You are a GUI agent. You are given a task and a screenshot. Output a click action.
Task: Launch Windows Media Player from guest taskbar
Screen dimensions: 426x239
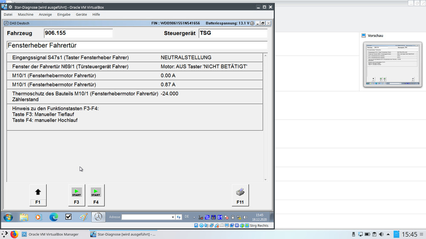tap(38, 217)
